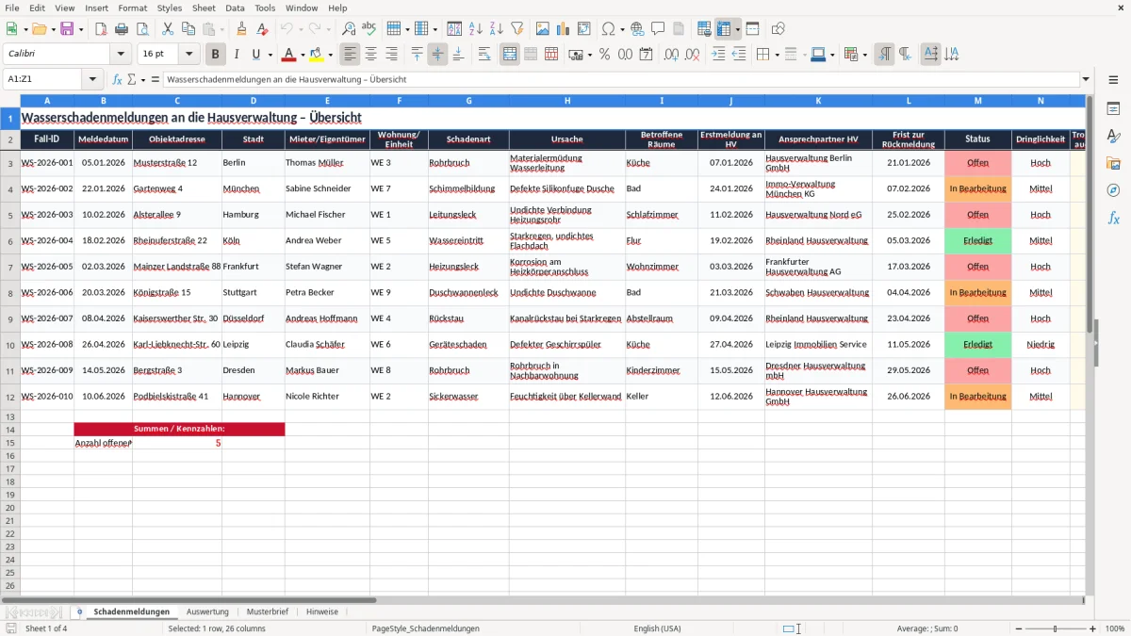Click the Clear Direct Formatting icon
The width and height of the screenshot is (1131, 636).
click(262, 29)
